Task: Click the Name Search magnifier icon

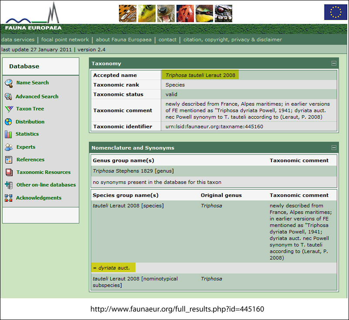Action: (x=8, y=83)
